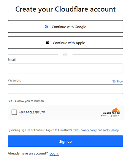Open the left widget link under CLOUDFLARE wordmark
The width and height of the screenshot is (130, 161).
(105, 116)
